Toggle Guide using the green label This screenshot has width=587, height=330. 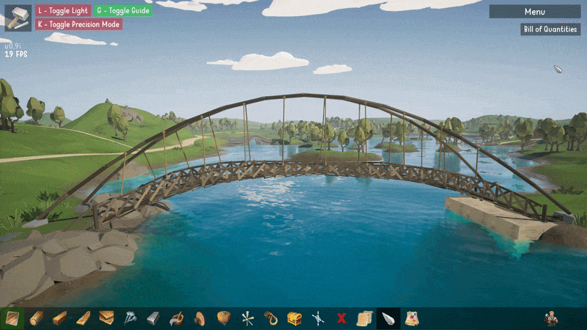(122, 10)
